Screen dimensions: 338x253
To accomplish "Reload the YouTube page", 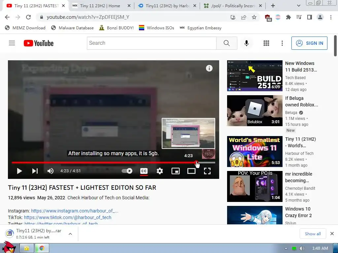I will tap(28, 17).
